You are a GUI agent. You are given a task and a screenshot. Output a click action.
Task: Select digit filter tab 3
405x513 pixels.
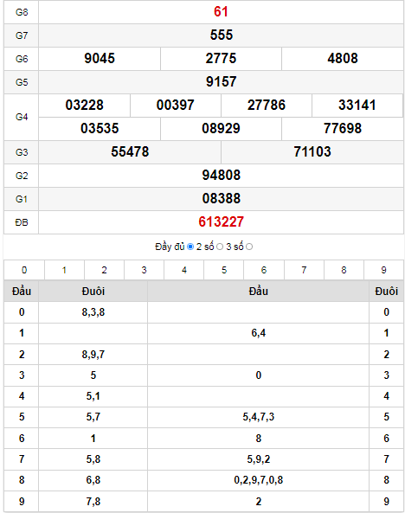point(144,270)
